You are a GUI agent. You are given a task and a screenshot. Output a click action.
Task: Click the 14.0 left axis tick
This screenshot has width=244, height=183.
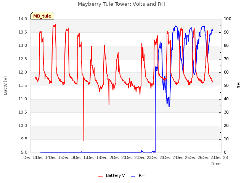click(23, 19)
